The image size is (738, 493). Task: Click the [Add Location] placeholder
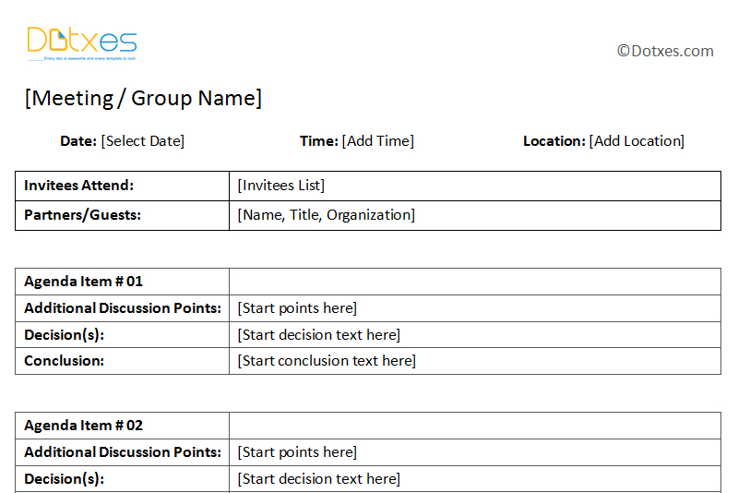point(637,140)
